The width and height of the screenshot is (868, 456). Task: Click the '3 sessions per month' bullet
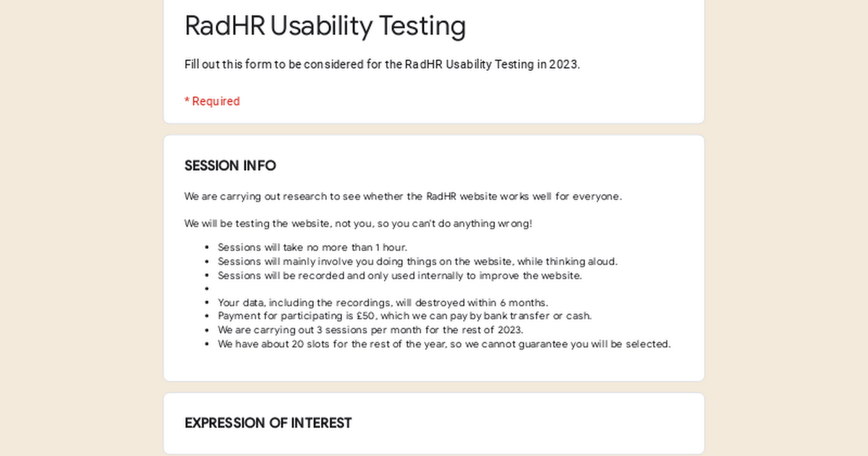coord(370,330)
